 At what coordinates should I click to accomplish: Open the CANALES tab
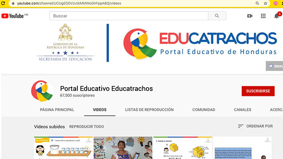tap(242, 110)
